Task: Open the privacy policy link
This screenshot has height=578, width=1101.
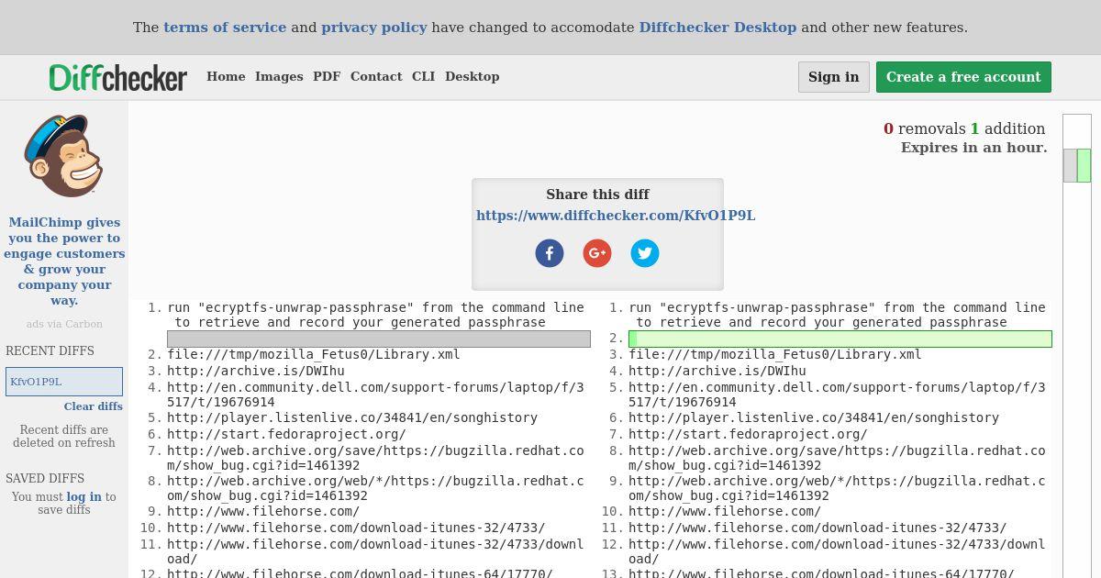Action: point(374,28)
